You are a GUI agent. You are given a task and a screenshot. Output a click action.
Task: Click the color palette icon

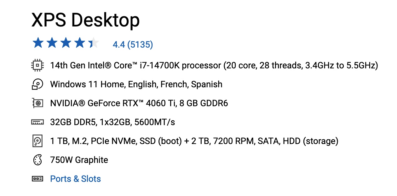point(37,160)
